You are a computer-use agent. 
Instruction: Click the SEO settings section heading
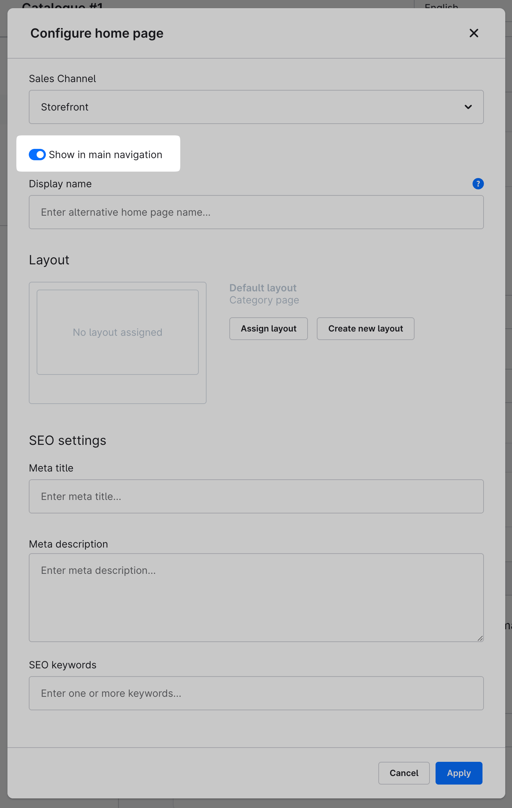tap(68, 441)
